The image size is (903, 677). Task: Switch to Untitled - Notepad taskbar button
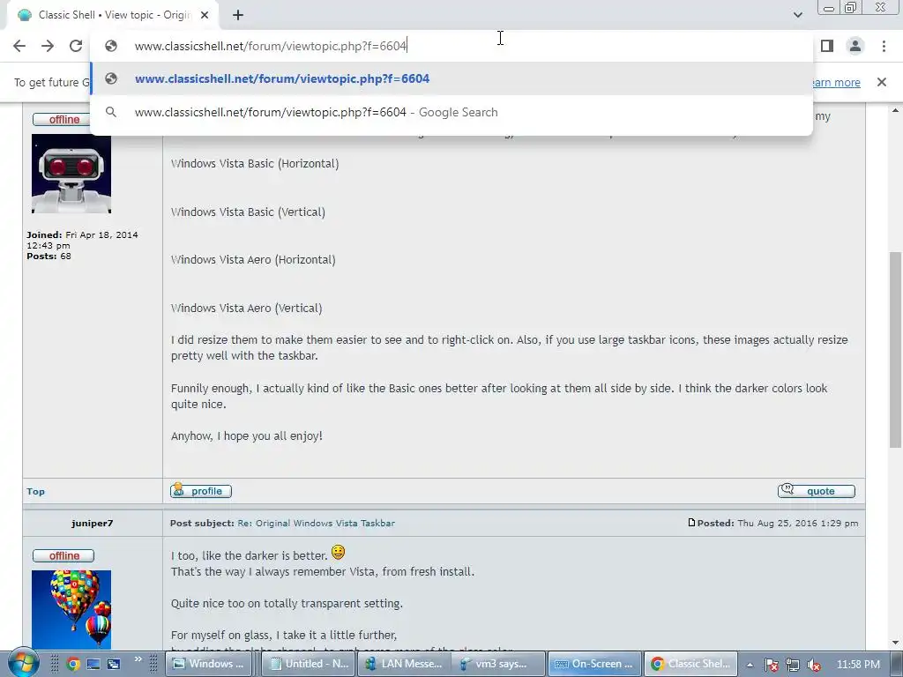point(310,664)
